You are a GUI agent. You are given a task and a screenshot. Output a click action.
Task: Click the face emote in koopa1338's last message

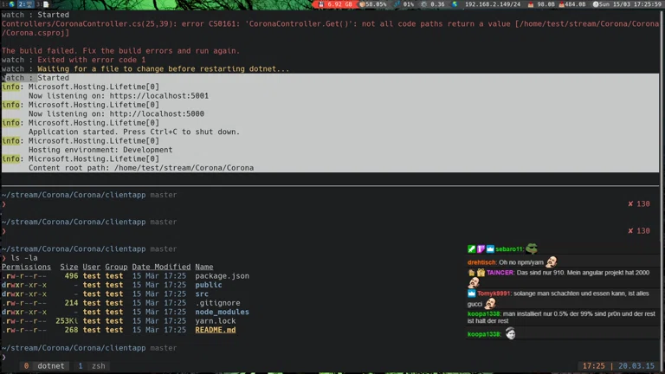coord(511,334)
